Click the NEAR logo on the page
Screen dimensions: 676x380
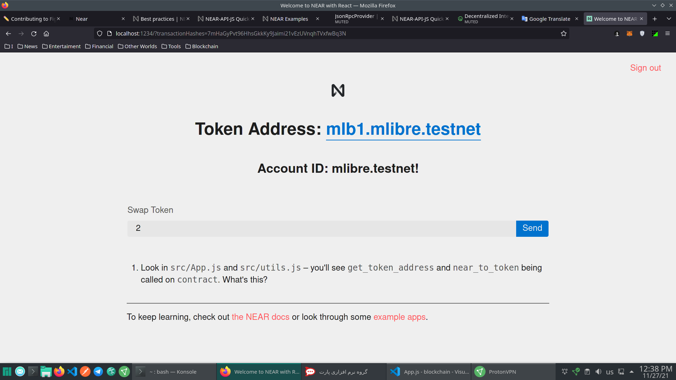pyautogui.click(x=338, y=90)
